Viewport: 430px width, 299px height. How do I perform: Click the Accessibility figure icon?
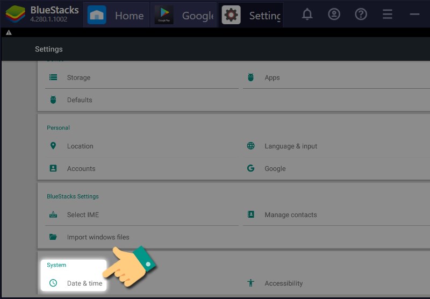(x=250, y=283)
